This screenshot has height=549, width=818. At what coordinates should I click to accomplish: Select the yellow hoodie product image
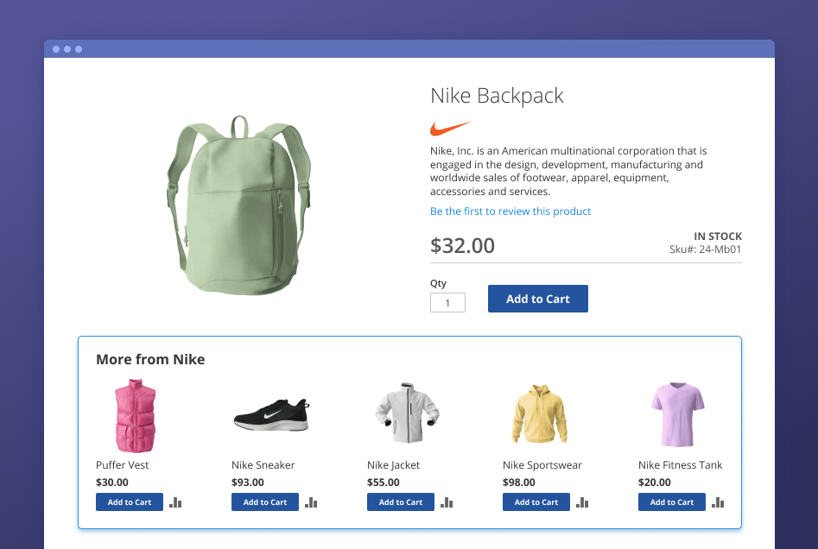[x=538, y=413]
